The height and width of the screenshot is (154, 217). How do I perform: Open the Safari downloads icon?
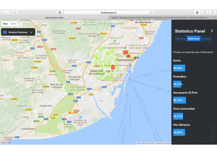coord(197,12)
